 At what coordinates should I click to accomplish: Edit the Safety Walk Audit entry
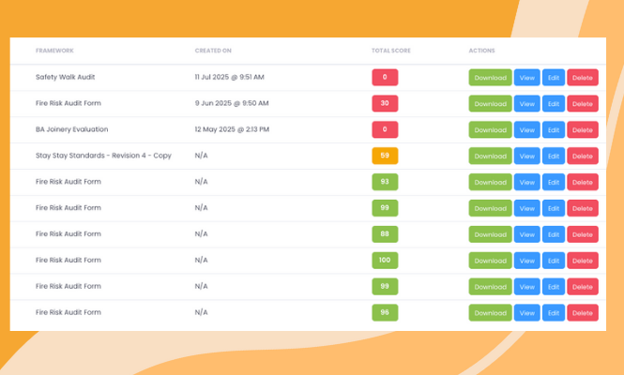[554, 78]
